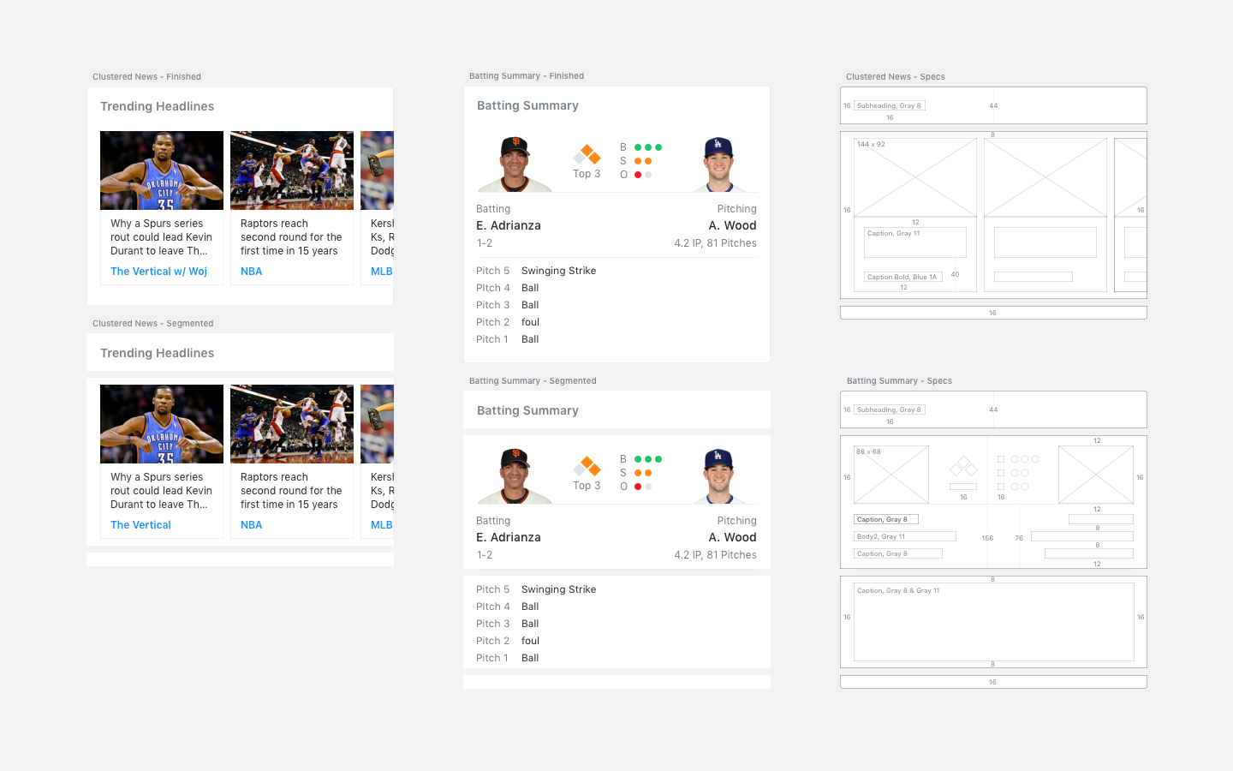This screenshot has height=771, width=1233.
Task: Select 'Clustered News - Finished' artboard label
Action: [146, 77]
